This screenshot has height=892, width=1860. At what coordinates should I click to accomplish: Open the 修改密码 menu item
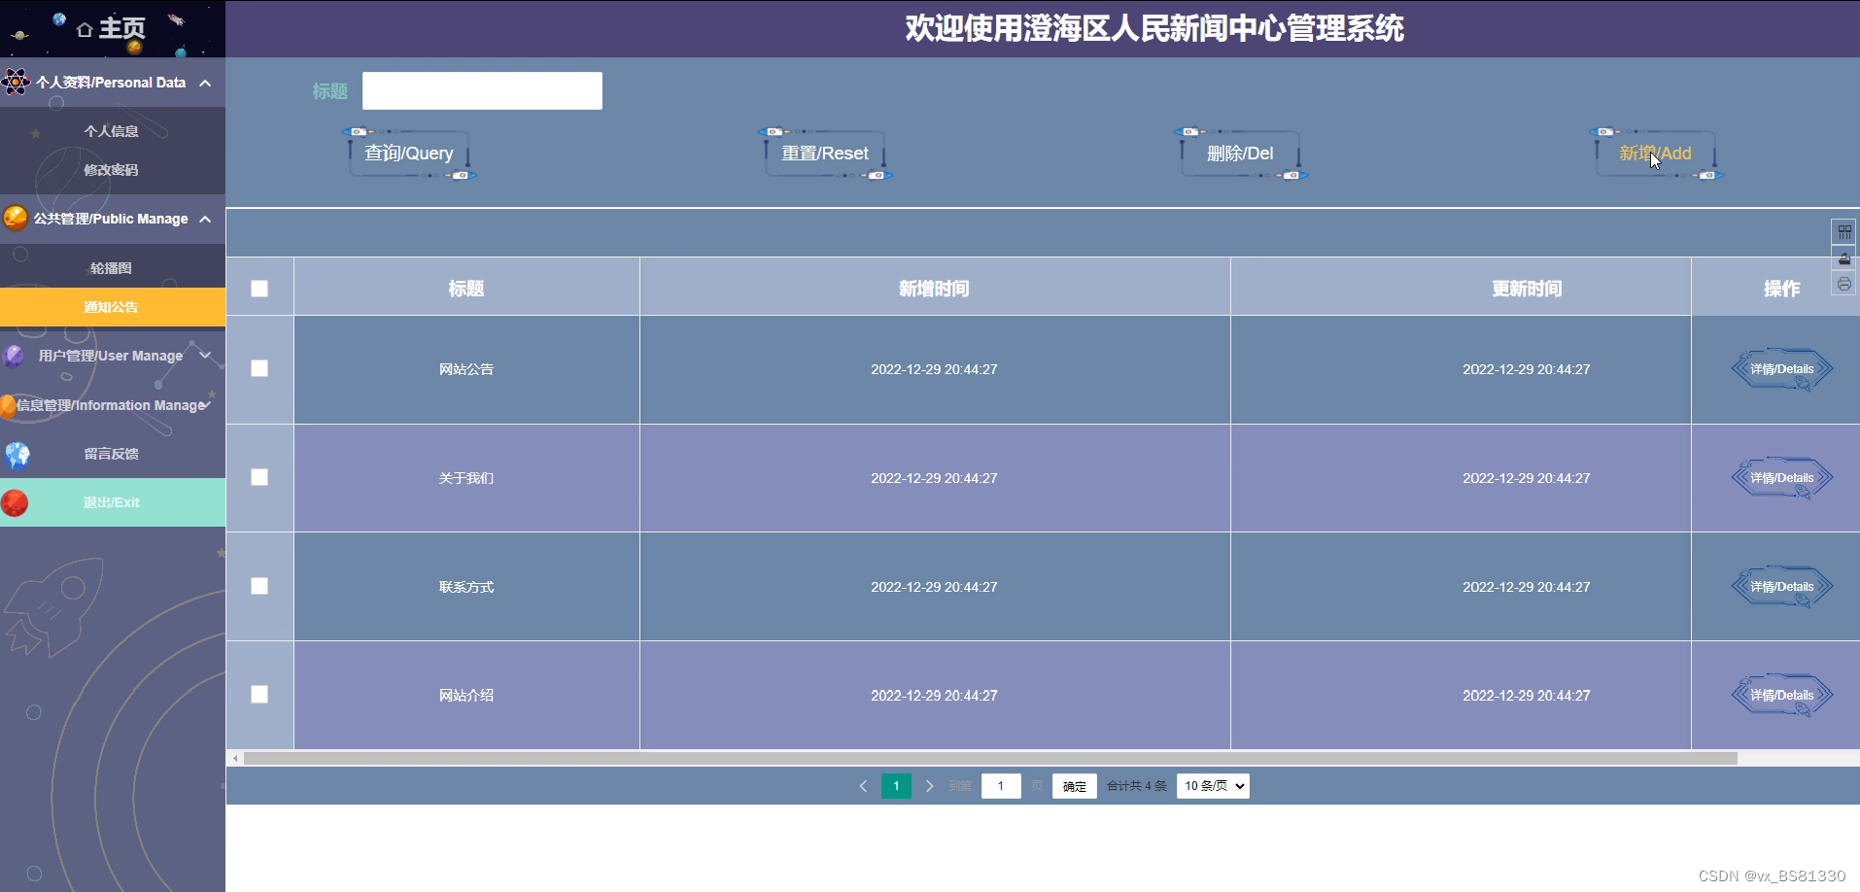pos(112,170)
